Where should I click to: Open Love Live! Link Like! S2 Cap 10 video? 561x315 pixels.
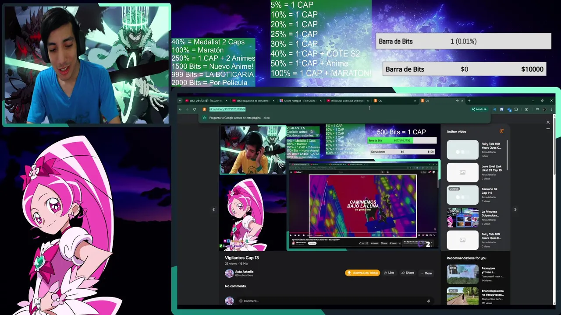click(x=476, y=172)
